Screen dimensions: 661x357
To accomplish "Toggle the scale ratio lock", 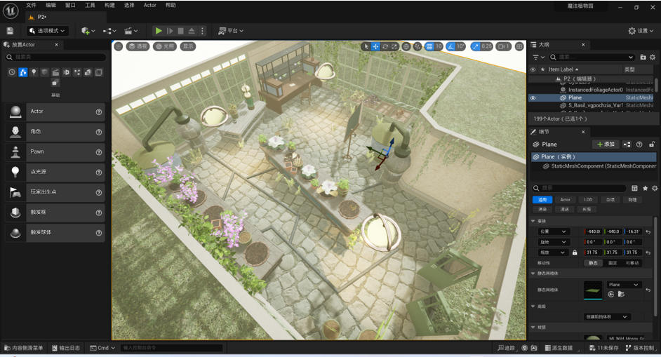I will 575,252.
